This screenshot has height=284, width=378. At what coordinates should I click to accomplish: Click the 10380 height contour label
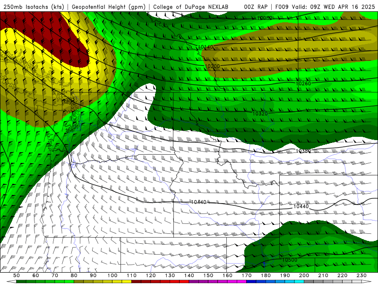303,151
